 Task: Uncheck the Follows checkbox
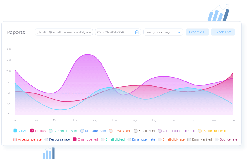click(x=32, y=131)
